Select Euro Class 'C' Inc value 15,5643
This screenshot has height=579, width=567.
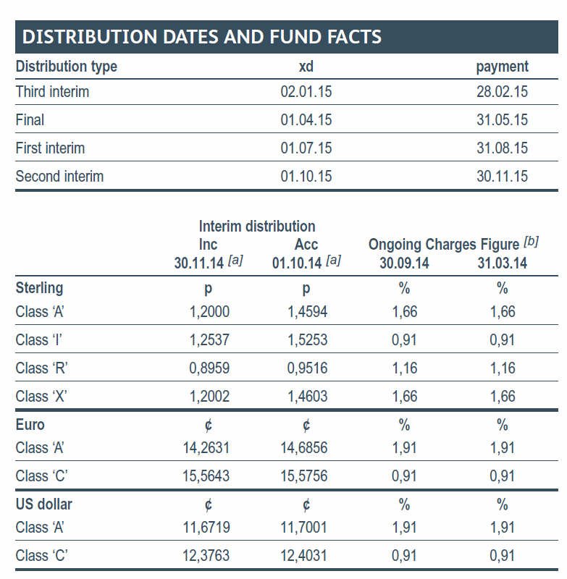(x=206, y=476)
